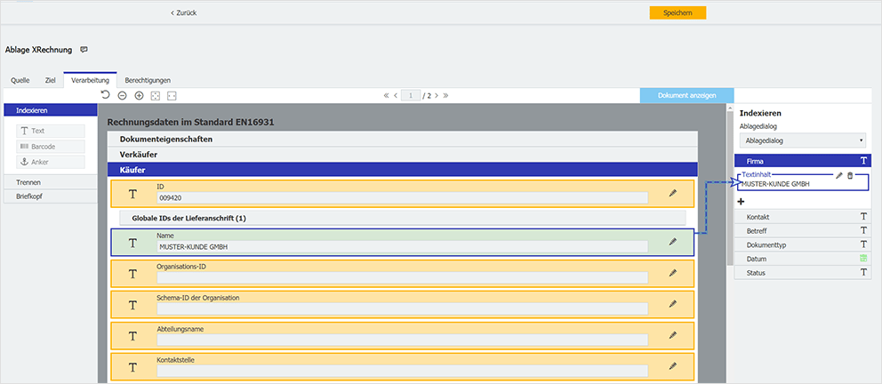Zoom in with the plus circle icon
Image resolution: width=882 pixels, height=384 pixels.
pyautogui.click(x=139, y=95)
